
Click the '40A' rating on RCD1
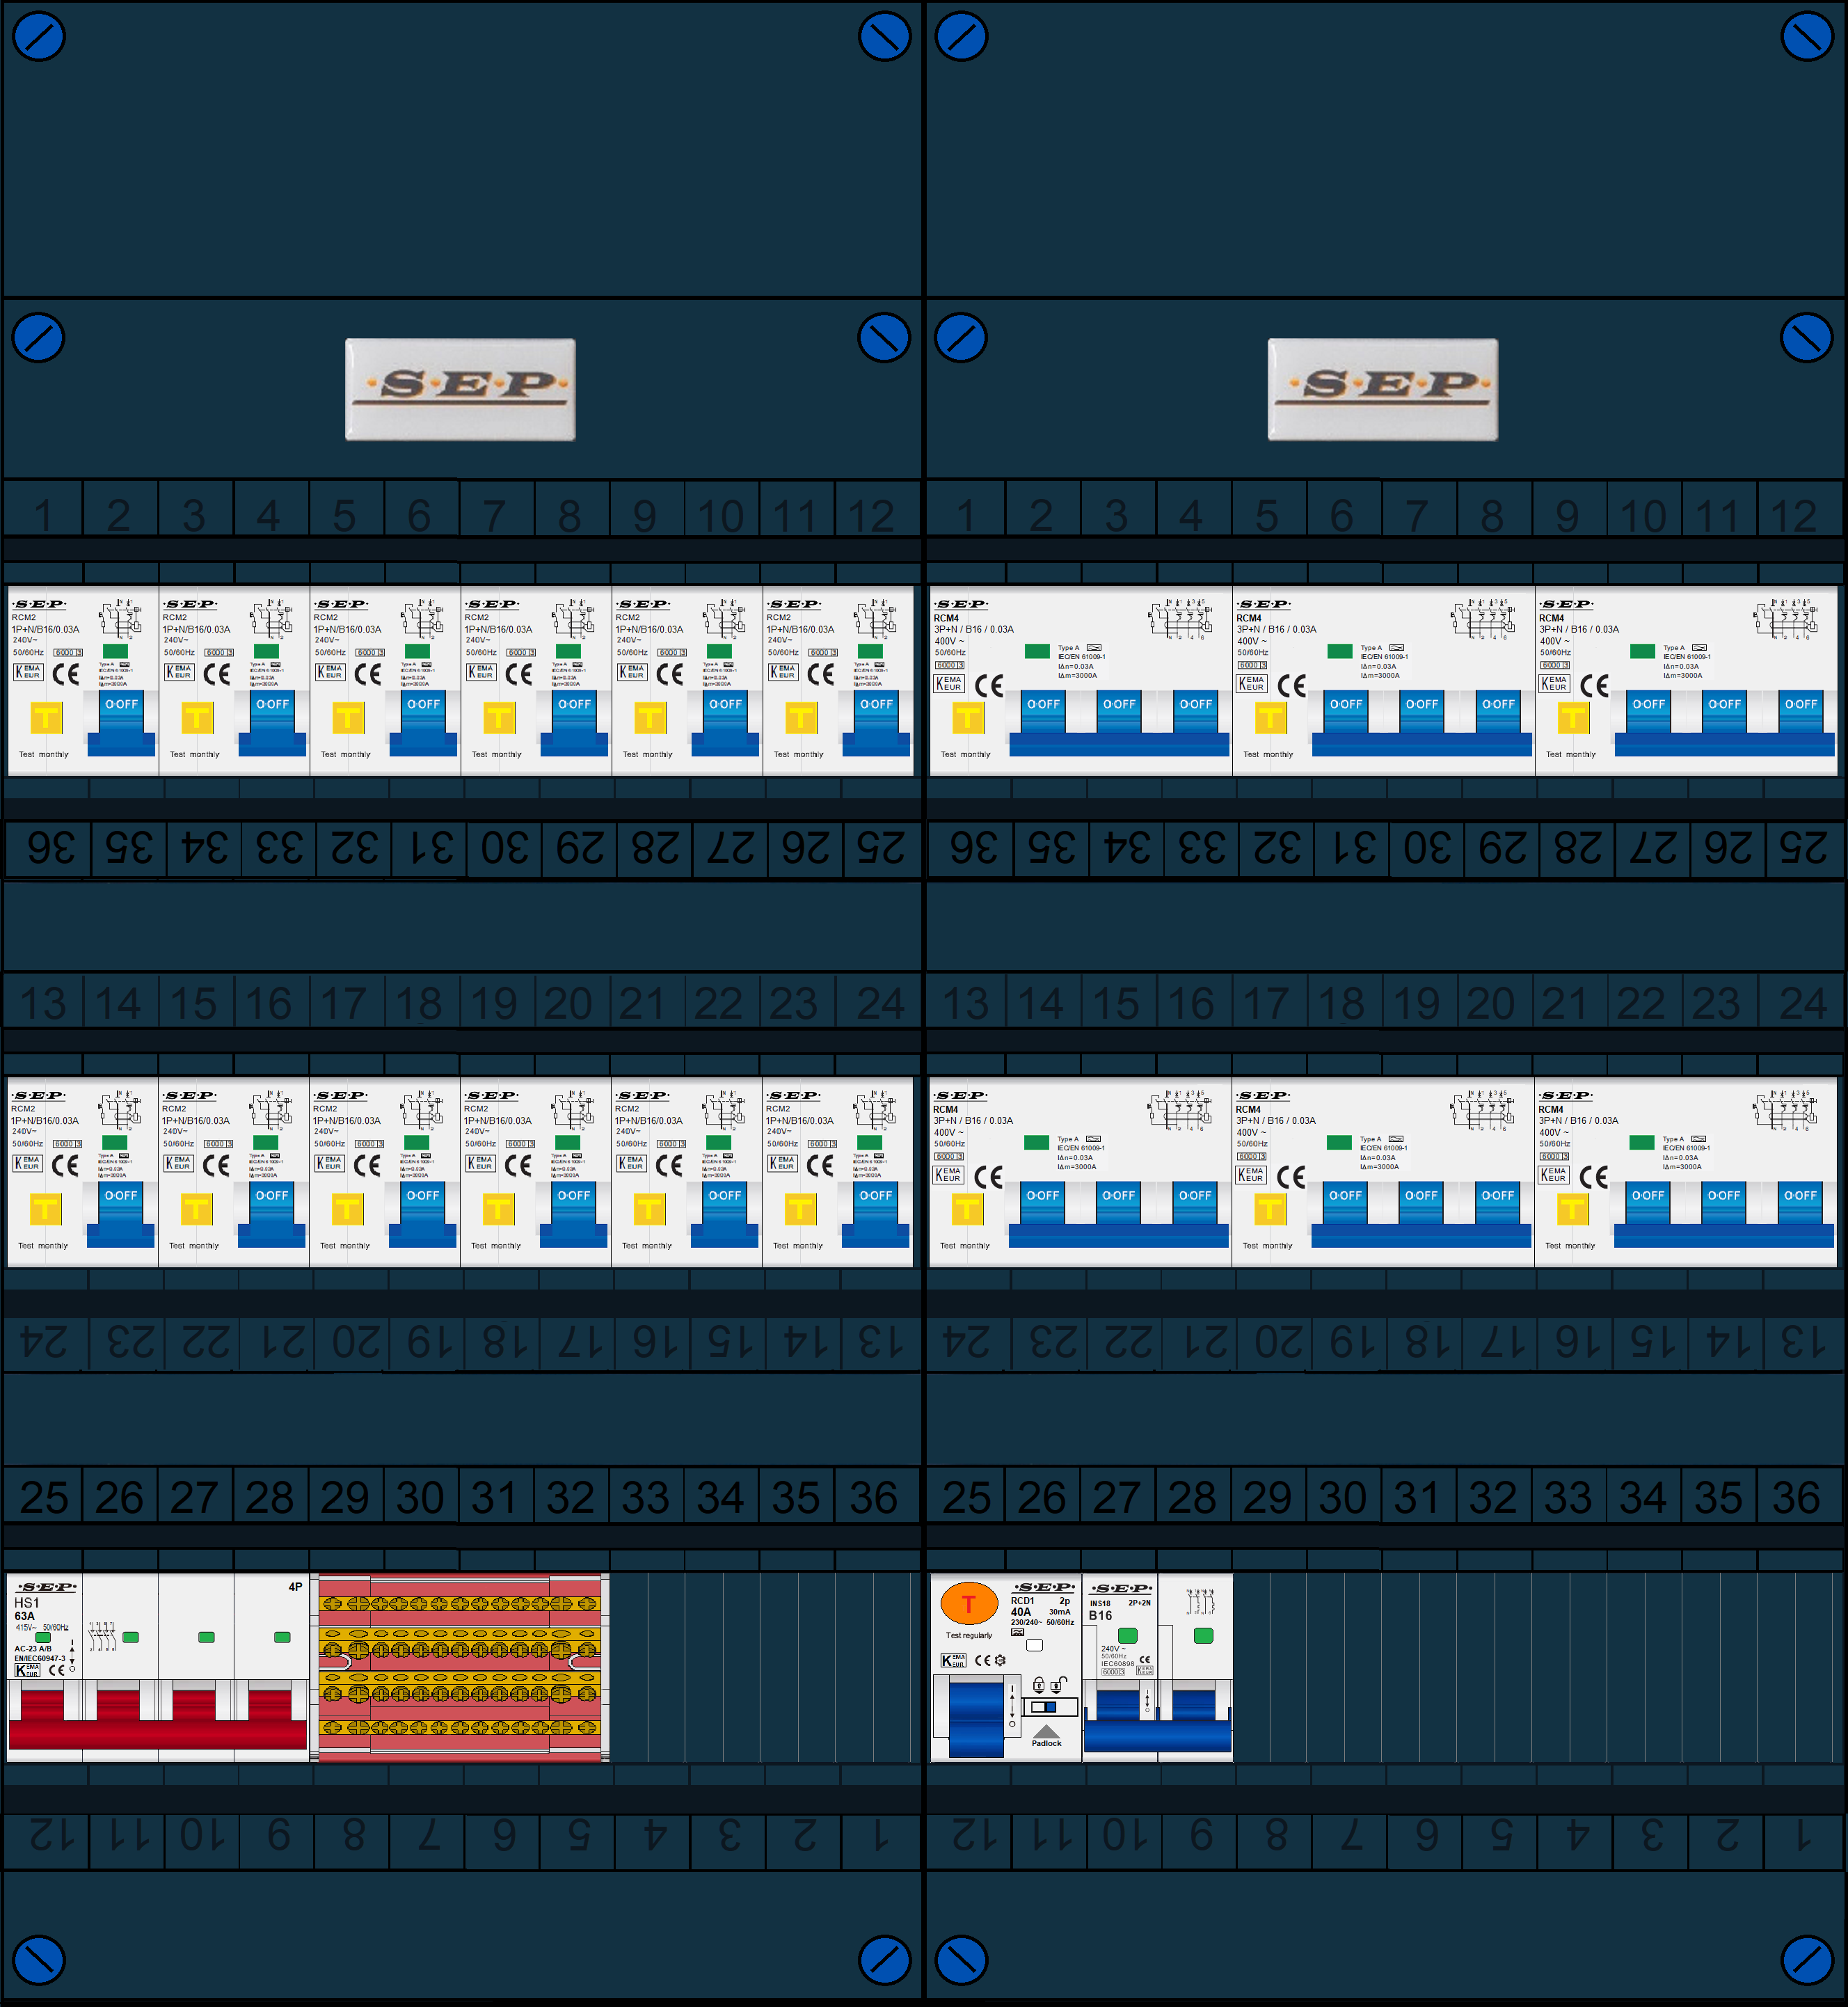pyautogui.click(x=1020, y=1612)
